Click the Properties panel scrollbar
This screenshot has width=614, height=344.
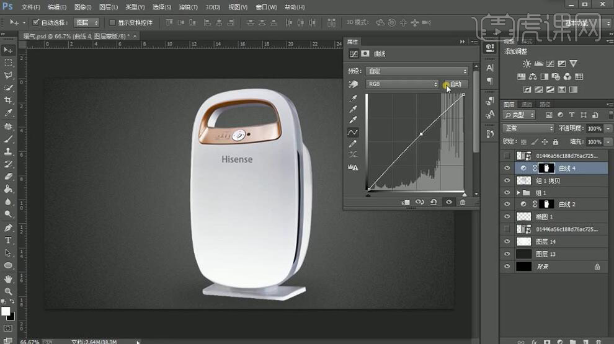[x=476, y=112]
